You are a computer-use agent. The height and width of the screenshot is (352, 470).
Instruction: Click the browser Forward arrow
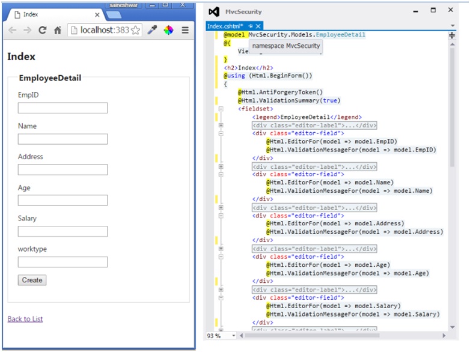[x=27, y=30]
